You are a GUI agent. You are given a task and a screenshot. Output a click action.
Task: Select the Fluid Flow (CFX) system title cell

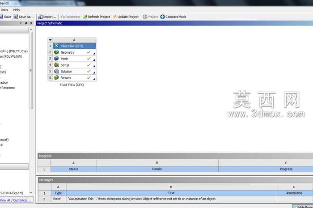pos(74,46)
